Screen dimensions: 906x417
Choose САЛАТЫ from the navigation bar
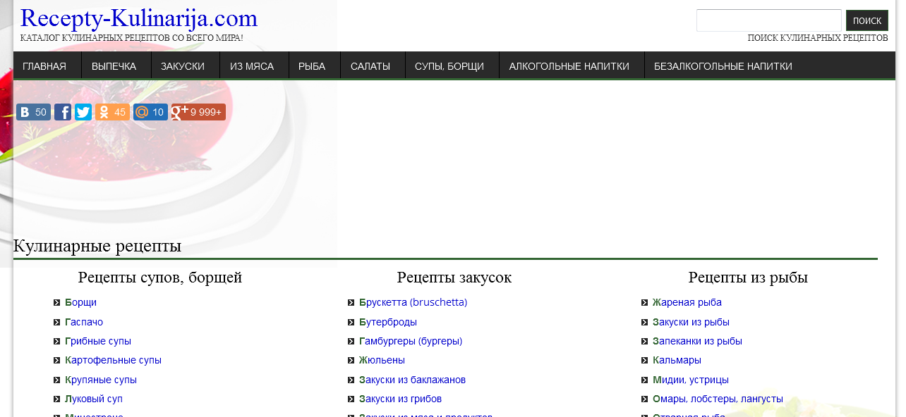pyautogui.click(x=370, y=66)
